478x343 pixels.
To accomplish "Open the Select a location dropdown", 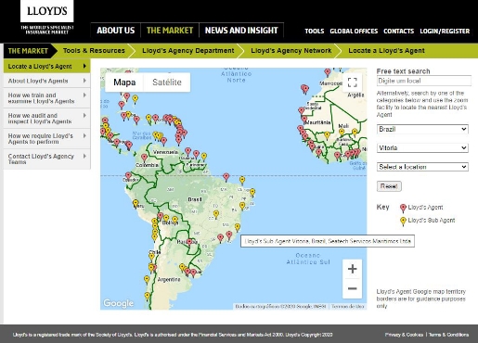I will [x=422, y=167].
